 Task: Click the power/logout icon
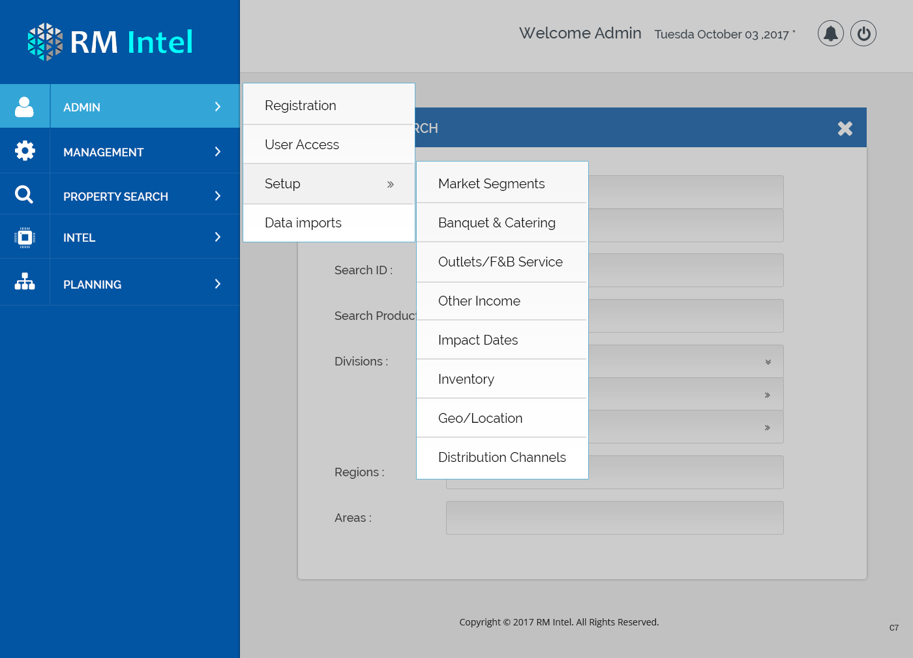863,33
